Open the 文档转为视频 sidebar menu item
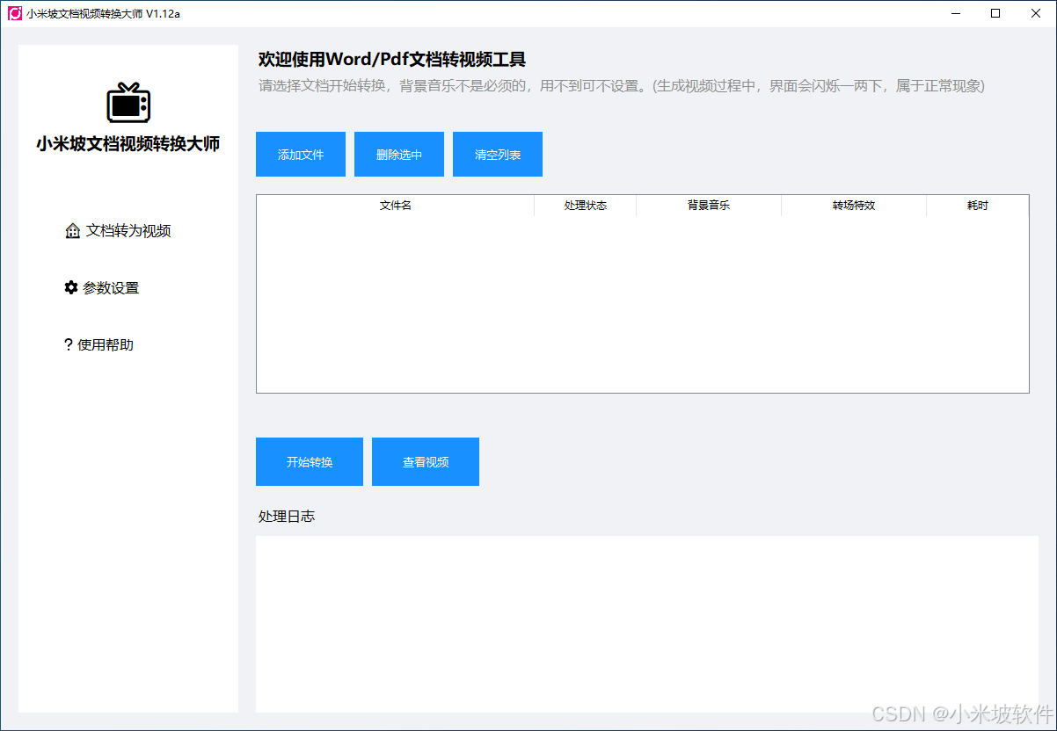Viewport: 1057px width, 731px height. 118,231
